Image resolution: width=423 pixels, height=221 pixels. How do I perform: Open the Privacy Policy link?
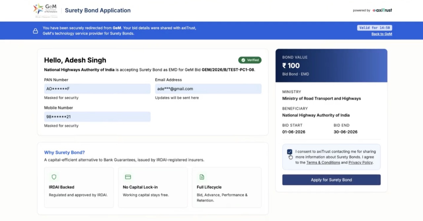click(x=361, y=162)
